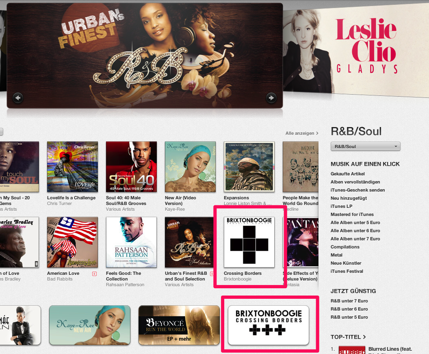Click R&B unter 7 Euro link
Viewport: 429px width, 354px height.
tap(349, 301)
